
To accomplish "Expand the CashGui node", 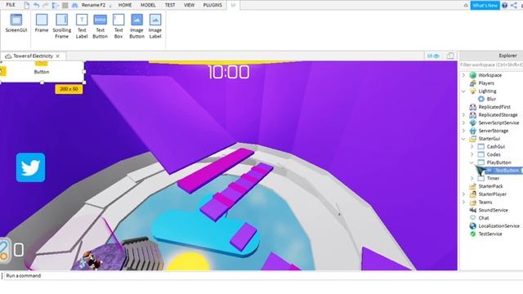I will [472, 146].
